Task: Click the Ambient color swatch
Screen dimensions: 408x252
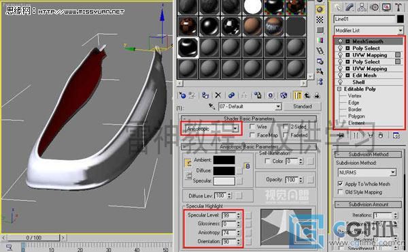Action: coord(224,160)
